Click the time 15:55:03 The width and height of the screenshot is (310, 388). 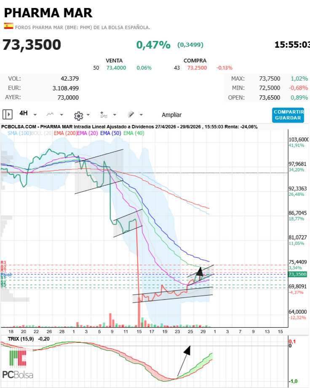(x=292, y=45)
